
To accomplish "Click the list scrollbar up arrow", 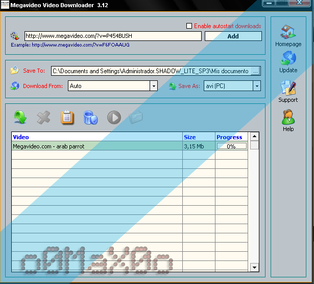I will pos(254,137).
